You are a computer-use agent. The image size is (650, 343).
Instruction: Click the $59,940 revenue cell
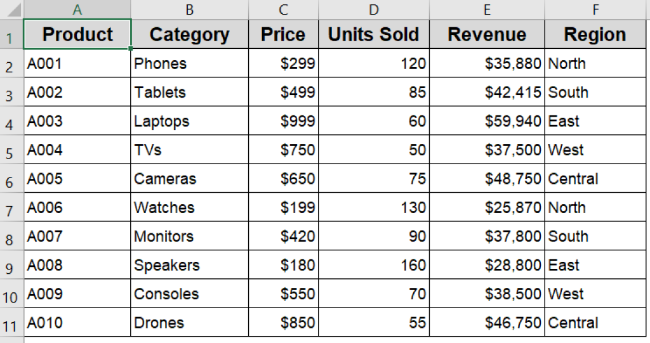pos(486,121)
